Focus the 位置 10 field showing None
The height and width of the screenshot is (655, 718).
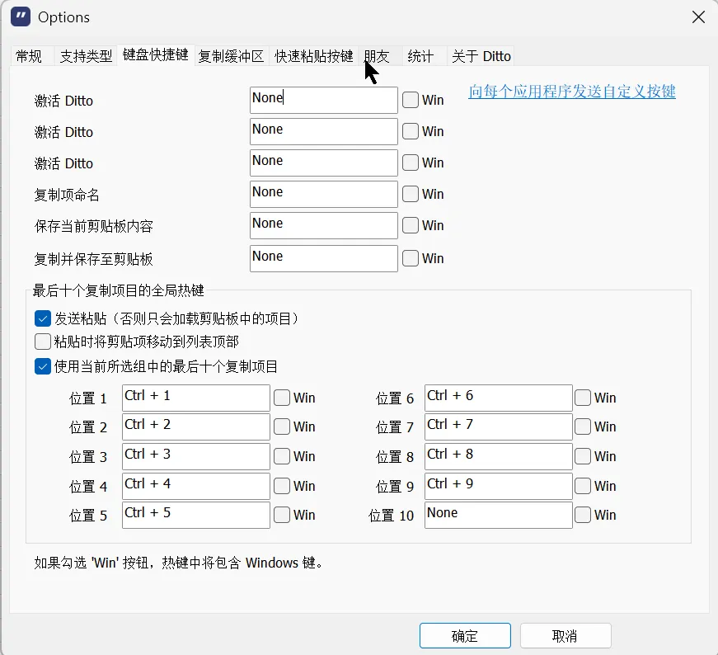point(499,515)
